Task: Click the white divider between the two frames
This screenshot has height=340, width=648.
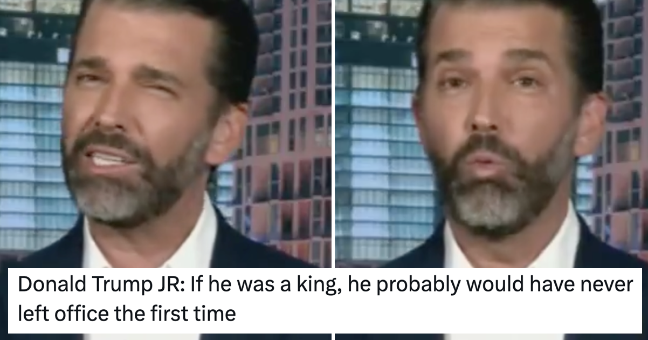Action: pyautogui.click(x=333, y=134)
